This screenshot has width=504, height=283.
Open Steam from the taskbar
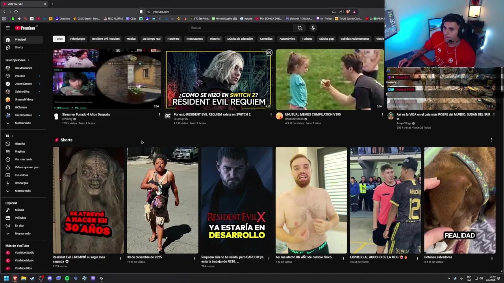pos(32,278)
